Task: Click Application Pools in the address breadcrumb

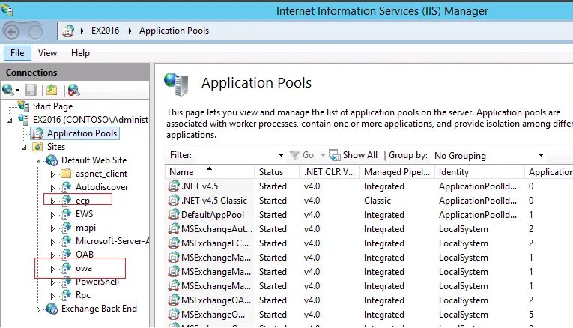Action: click(174, 31)
